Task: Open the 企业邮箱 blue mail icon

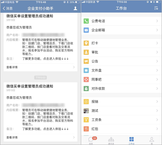Action: pyautogui.click(x=86, y=30)
